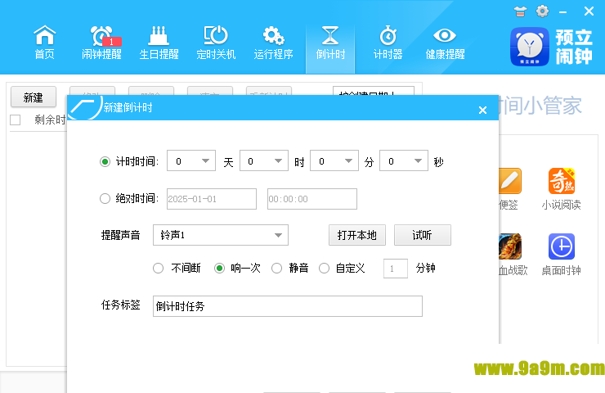
Task: Open 定时关机 scheduled shutdown
Action: (x=216, y=43)
